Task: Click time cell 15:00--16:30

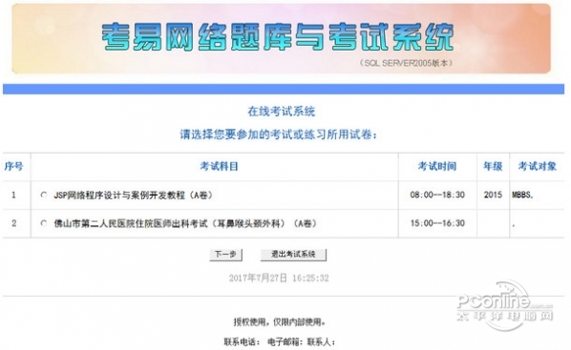Action: (437, 223)
